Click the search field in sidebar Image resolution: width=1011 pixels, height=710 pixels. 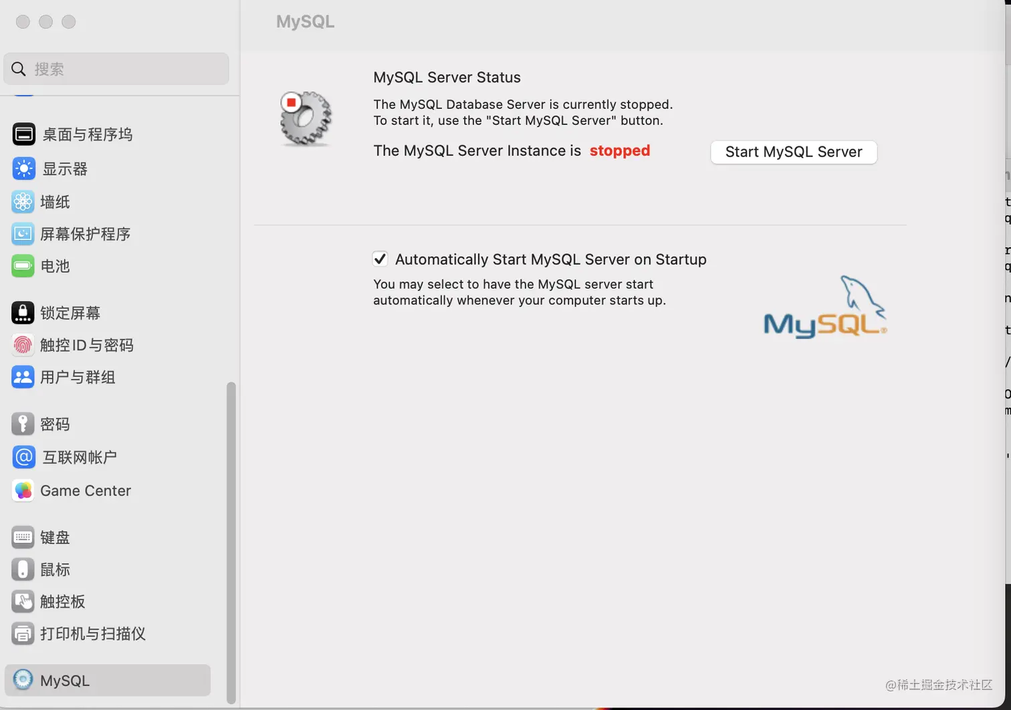116,69
